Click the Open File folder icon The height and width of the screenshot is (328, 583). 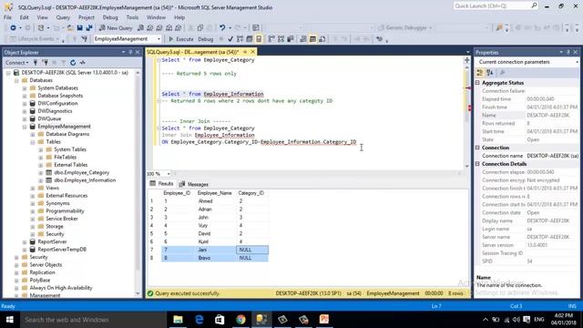(69, 28)
